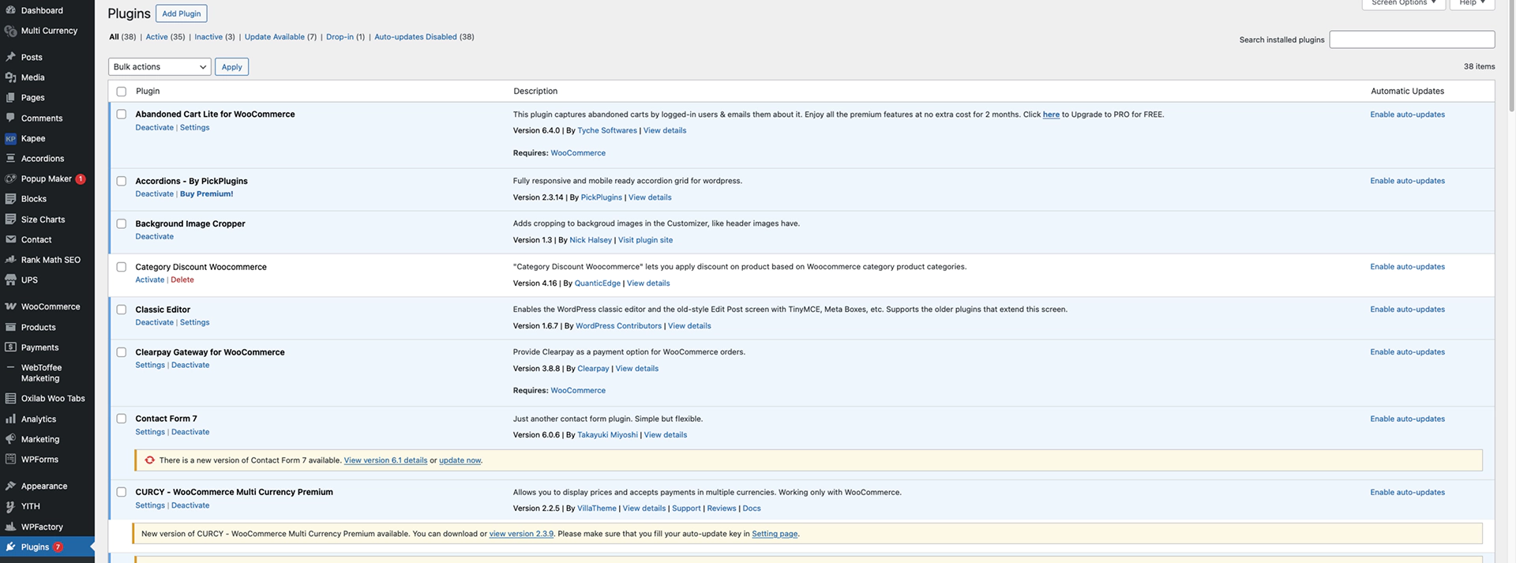Select Clearpay Gateway for WooCommerce checkbox

pyautogui.click(x=122, y=352)
